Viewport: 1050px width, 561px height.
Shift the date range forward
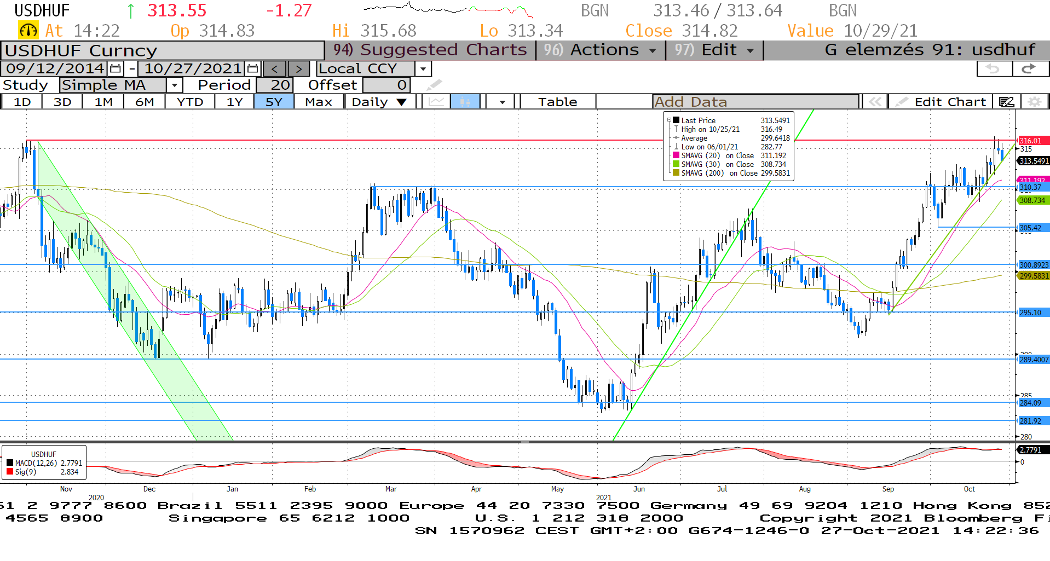(298, 69)
